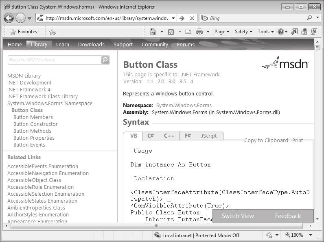This screenshot has height=242, width=324.
Task: Click the Print printer icon
Action: pos(199,32)
